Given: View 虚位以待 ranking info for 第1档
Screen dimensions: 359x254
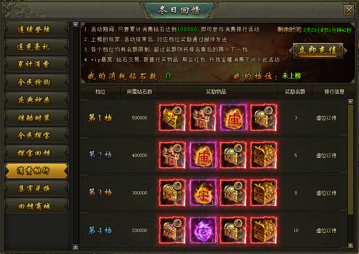Looking at the screenshot, I should click(326, 118).
